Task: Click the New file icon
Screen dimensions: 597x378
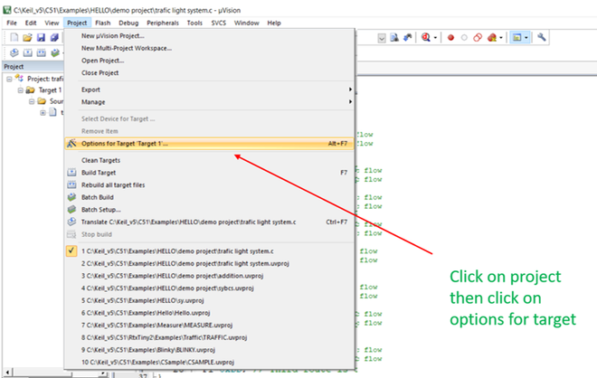Action: pos(14,37)
